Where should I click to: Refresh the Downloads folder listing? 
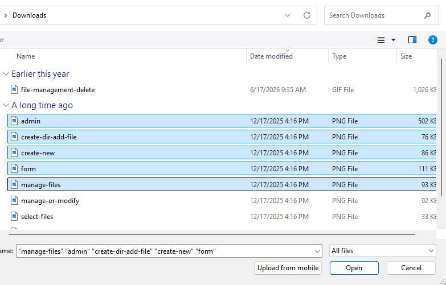(306, 15)
